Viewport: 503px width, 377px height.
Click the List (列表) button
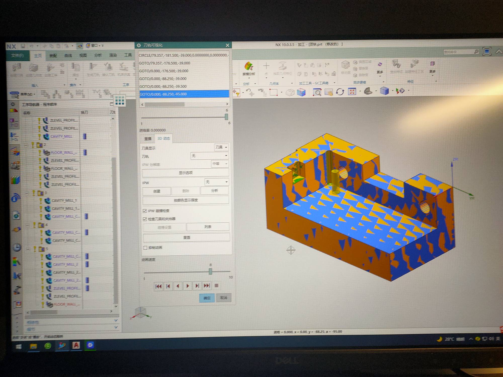[x=208, y=227]
